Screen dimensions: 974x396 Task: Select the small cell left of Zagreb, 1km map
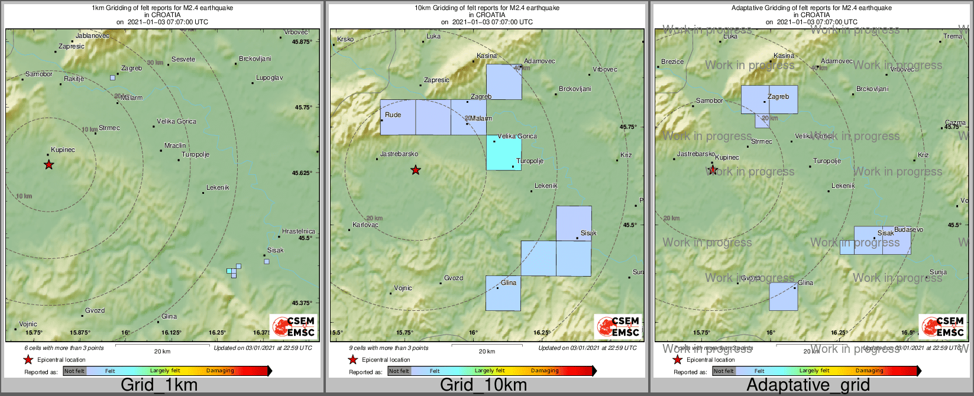[112, 77]
